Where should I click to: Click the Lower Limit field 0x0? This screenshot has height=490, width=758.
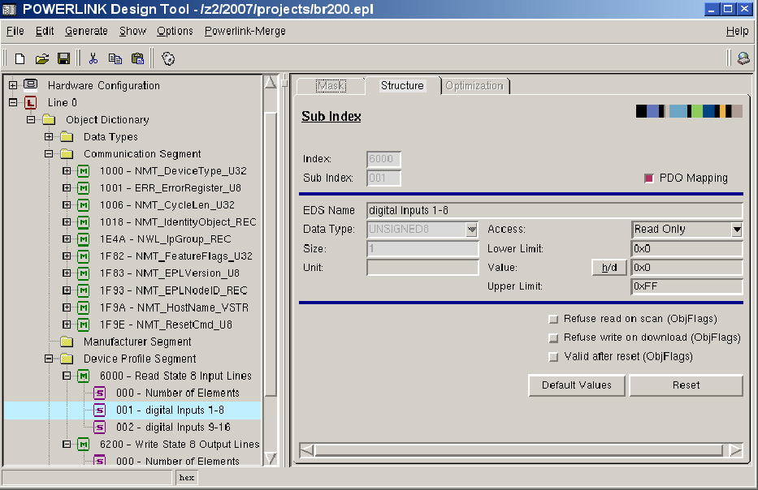tap(687, 248)
